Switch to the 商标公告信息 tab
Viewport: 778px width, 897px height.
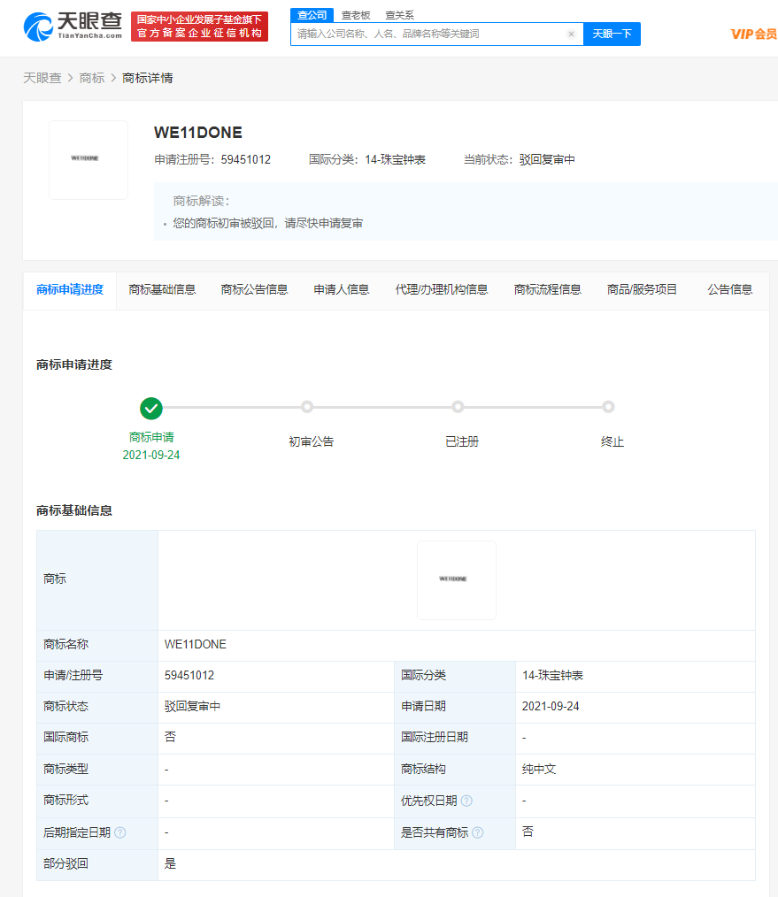click(x=254, y=290)
